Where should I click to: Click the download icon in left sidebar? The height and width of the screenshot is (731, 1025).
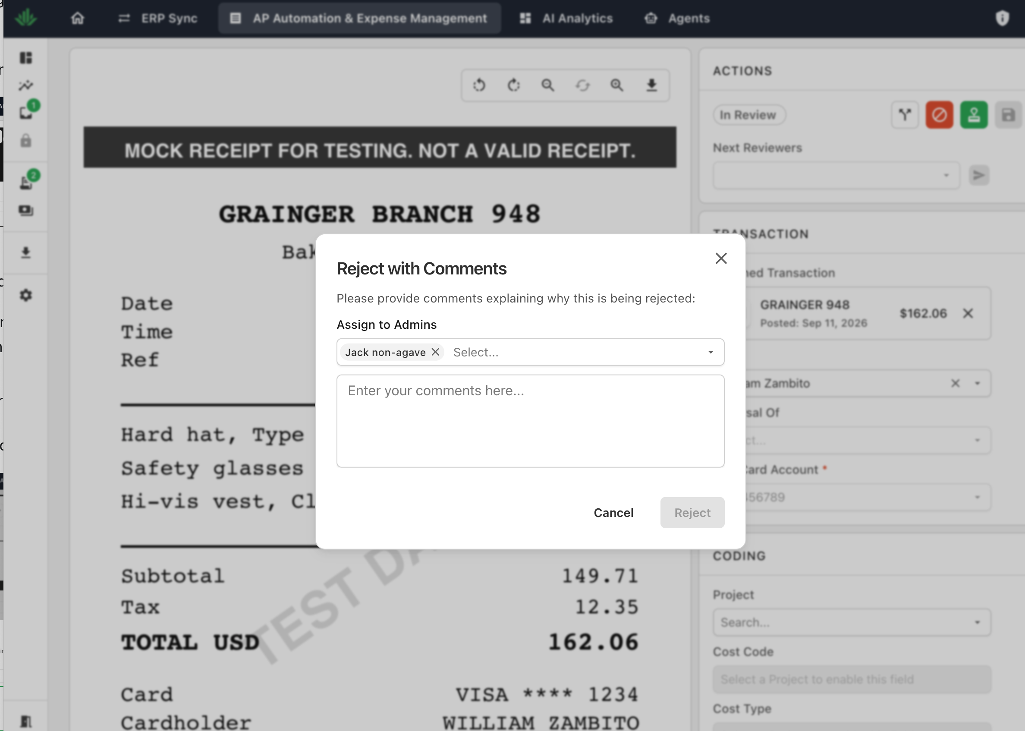coord(26,252)
